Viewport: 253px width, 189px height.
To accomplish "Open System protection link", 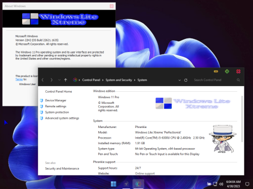I will [57, 112].
